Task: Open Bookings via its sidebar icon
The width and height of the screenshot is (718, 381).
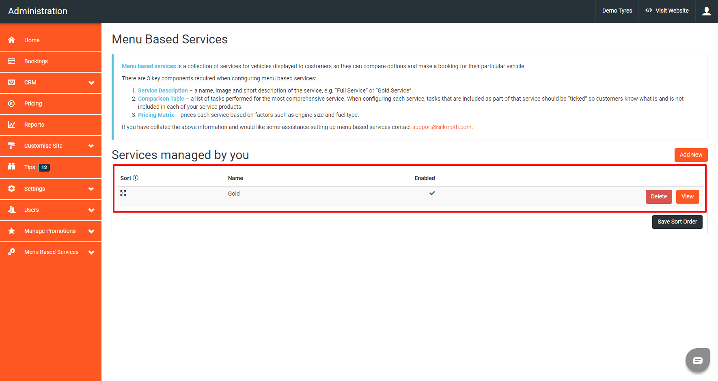Action: [12, 61]
